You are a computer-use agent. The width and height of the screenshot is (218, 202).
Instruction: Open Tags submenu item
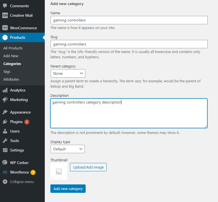point(7,71)
